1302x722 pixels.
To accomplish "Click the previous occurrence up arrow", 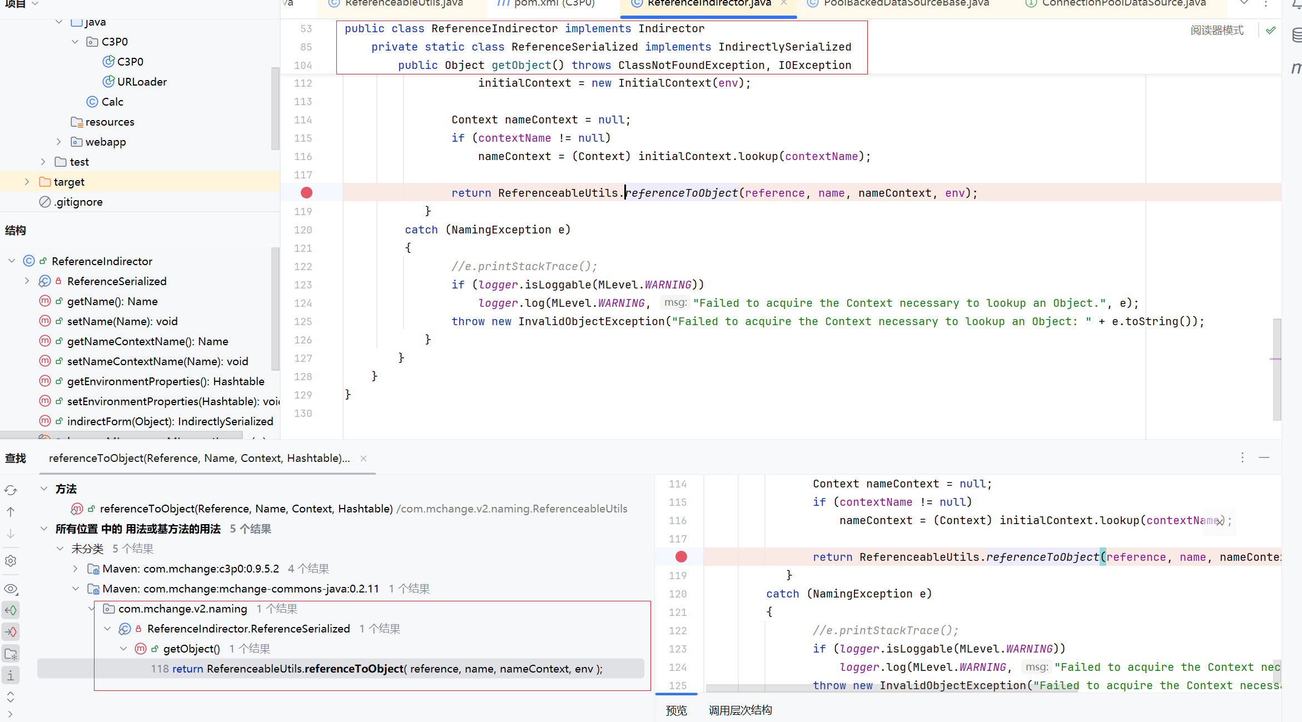I will (11, 512).
